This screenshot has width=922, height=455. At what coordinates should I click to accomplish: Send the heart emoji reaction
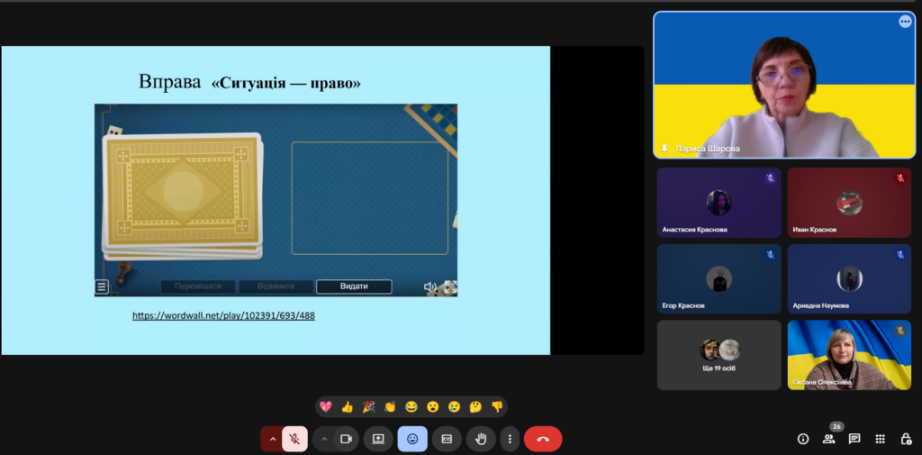point(326,407)
